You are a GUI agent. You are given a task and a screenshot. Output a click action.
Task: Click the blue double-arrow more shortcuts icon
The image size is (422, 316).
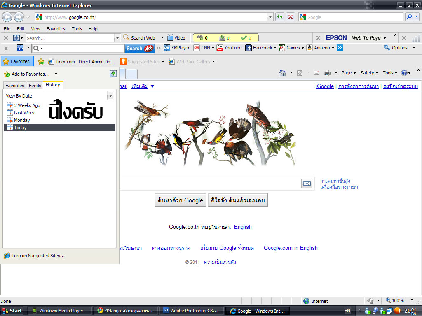340,48
